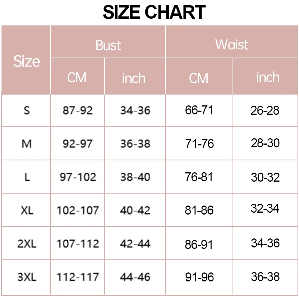Select the Size column header
This screenshot has height=299, width=299.
pyautogui.click(x=27, y=61)
